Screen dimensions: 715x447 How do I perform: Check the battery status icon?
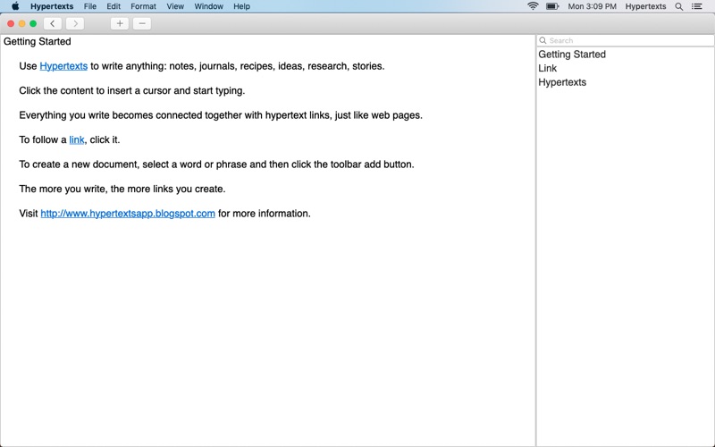coord(552,6)
